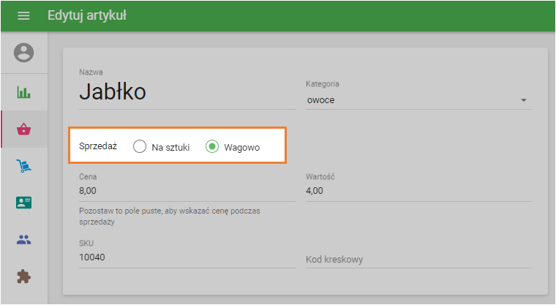Click the Kod kreskowy input field
This screenshot has height=305, width=556.
tap(418, 260)
